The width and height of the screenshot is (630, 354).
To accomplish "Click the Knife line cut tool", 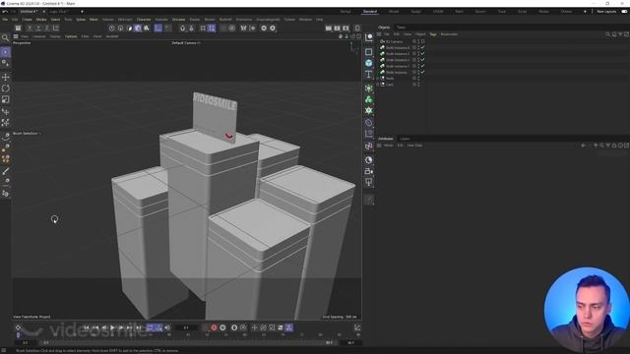I will point(5,171).
